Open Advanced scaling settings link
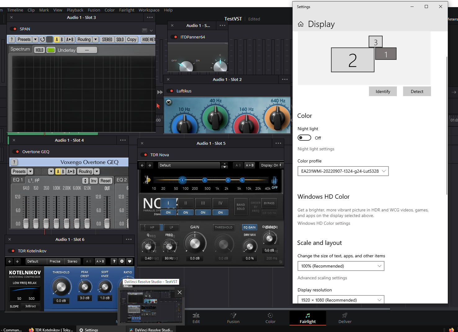 tap(322, 278)
